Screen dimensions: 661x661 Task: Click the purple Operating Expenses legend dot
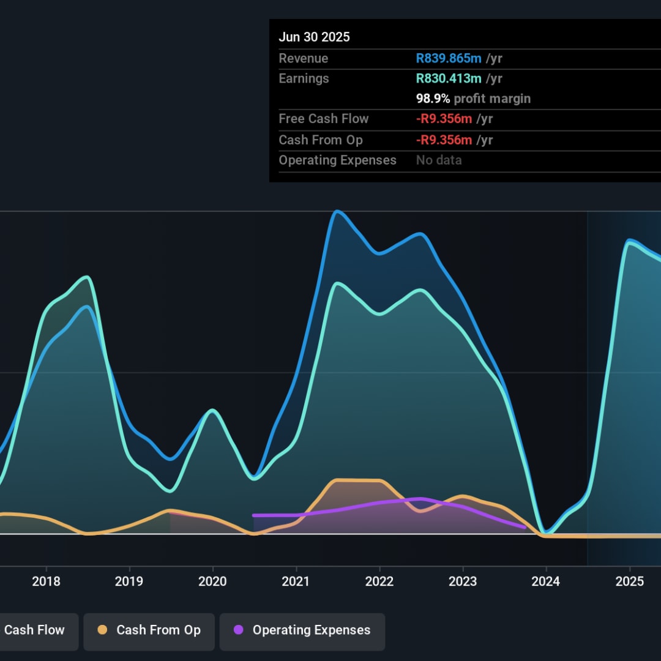239,630
